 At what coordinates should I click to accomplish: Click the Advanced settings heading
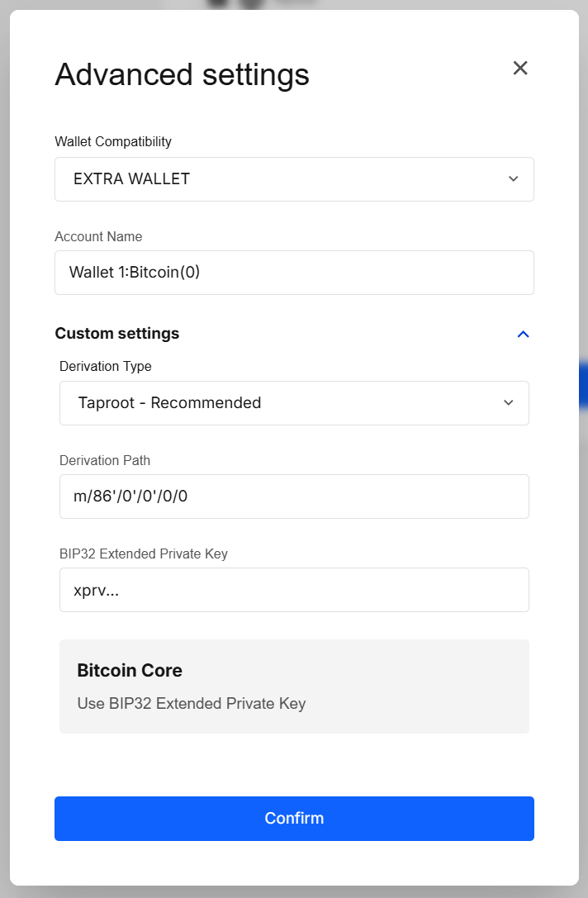pyautogui.click(x=182, y=74)
